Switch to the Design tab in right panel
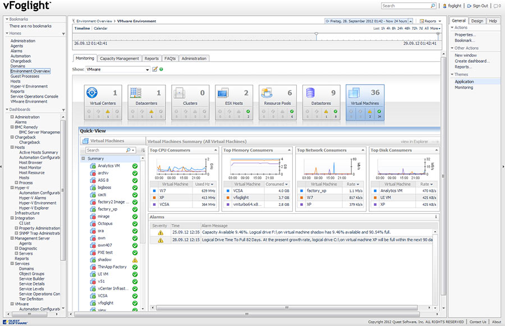 point(477,21)
